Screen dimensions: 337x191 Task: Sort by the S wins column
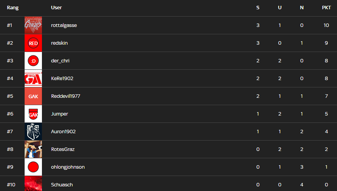point(258,8)
